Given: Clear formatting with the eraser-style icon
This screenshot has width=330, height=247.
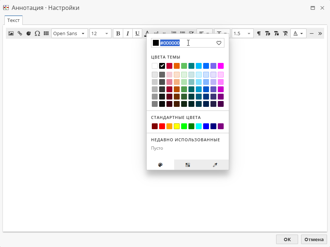Looking at the screenshot, I should 285,33.
